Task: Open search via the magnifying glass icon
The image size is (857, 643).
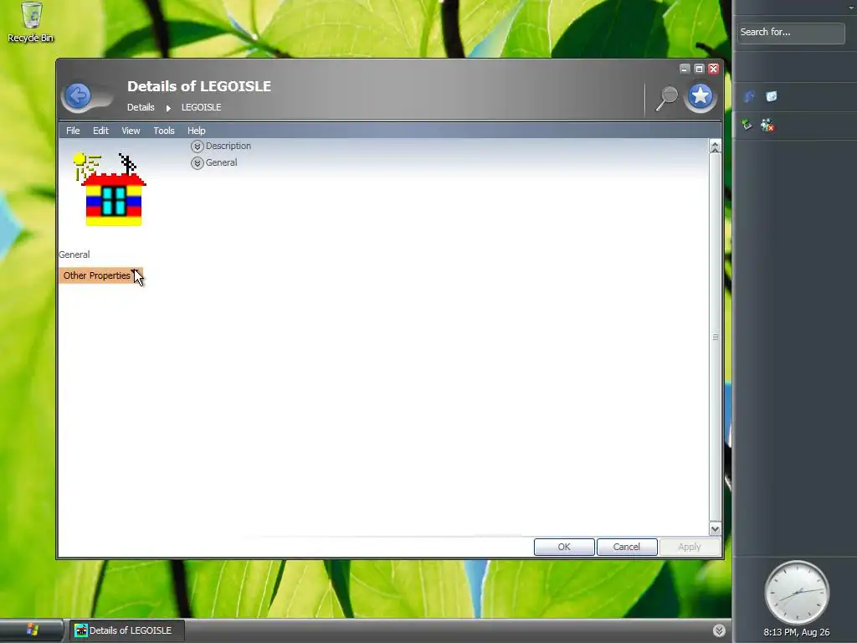Action: (666, 99)
